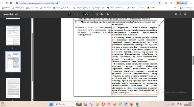
Task: Switch to Word in the taskbar
Action: 126,104
